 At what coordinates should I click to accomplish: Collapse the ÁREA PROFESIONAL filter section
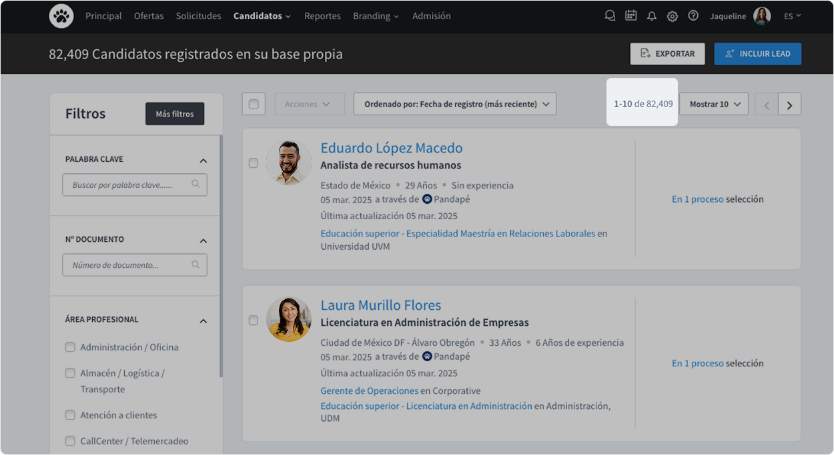[203, 320]
